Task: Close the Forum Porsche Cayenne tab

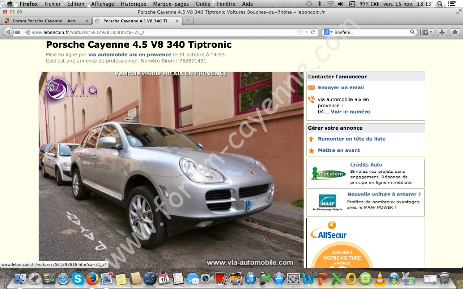Action: click(x=86, y=21)
